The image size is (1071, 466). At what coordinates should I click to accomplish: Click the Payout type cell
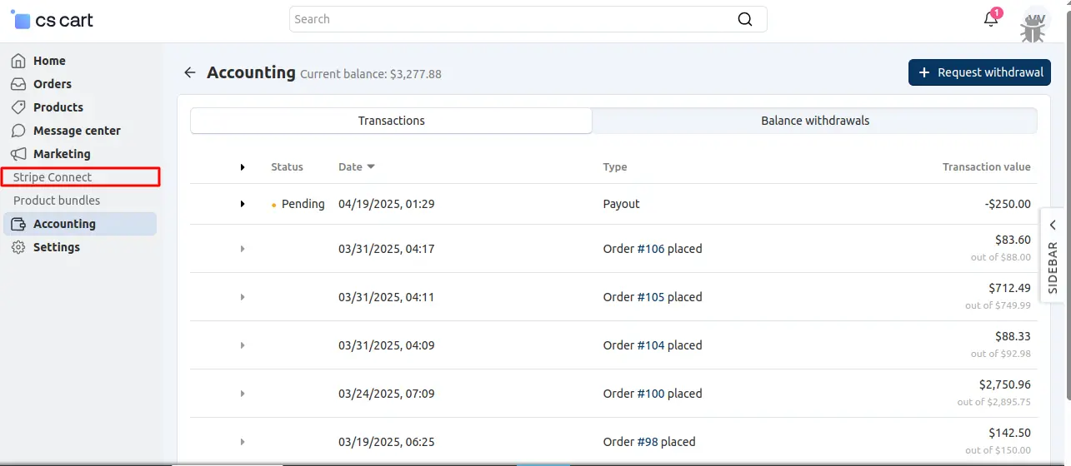point(621,204)
